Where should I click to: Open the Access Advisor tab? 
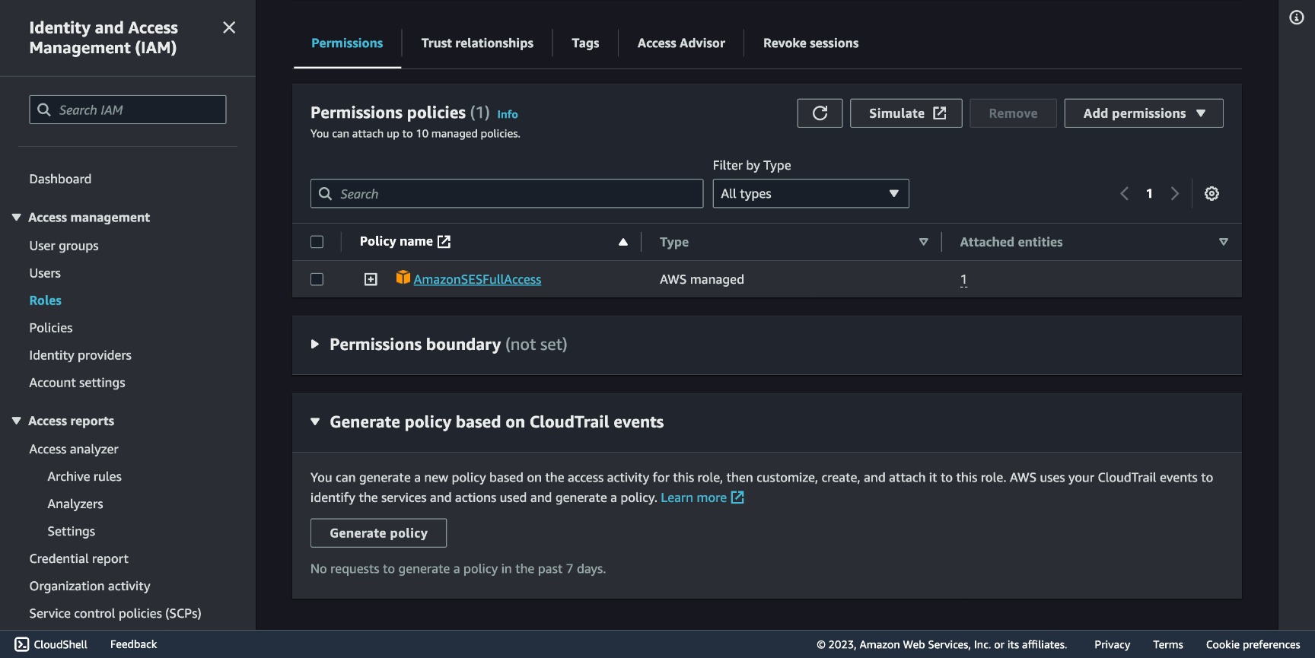(x=681, y=43)
